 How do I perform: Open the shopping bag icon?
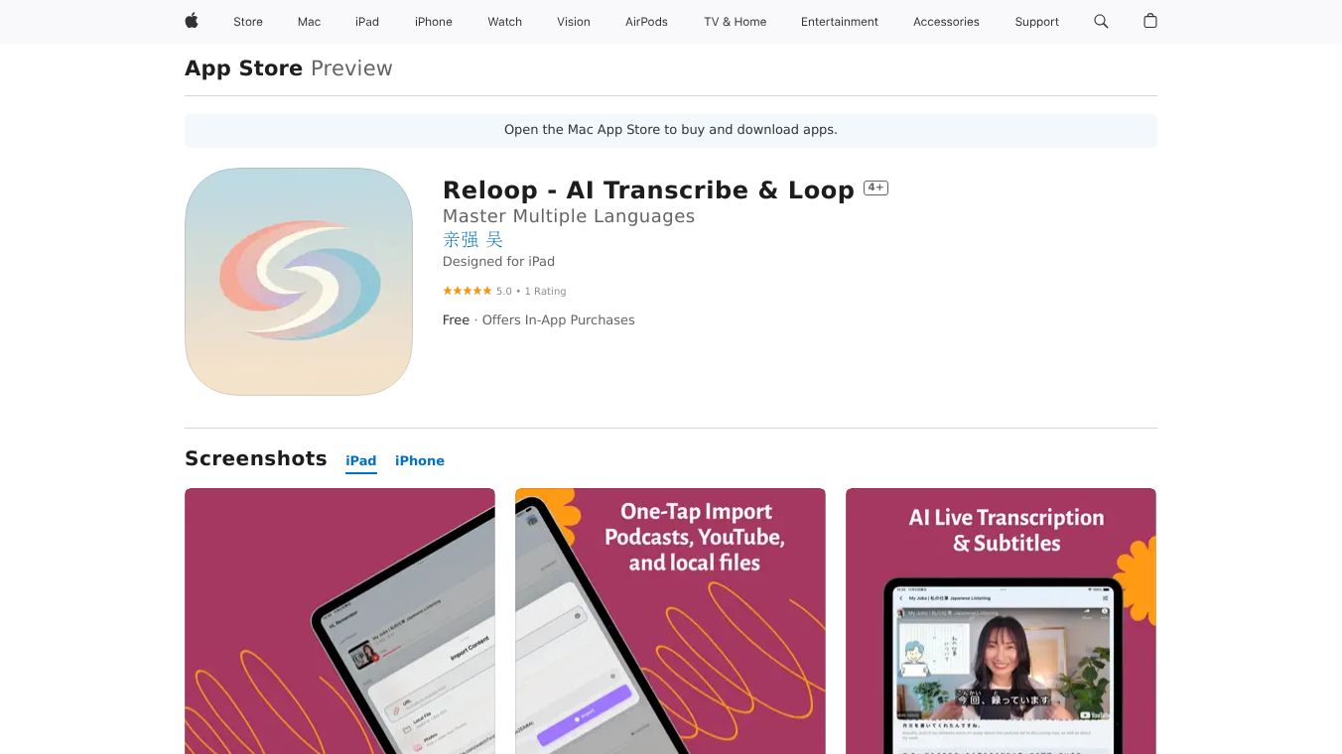coord(1150,21)
